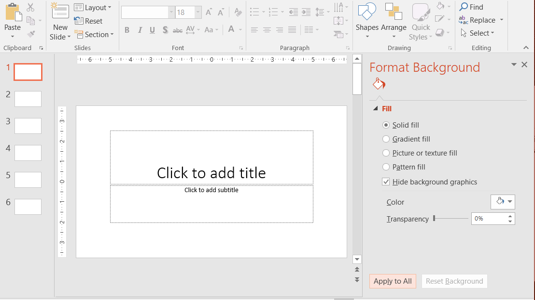
Task: Click the Cut scissors icon
Action: point(30,7)
